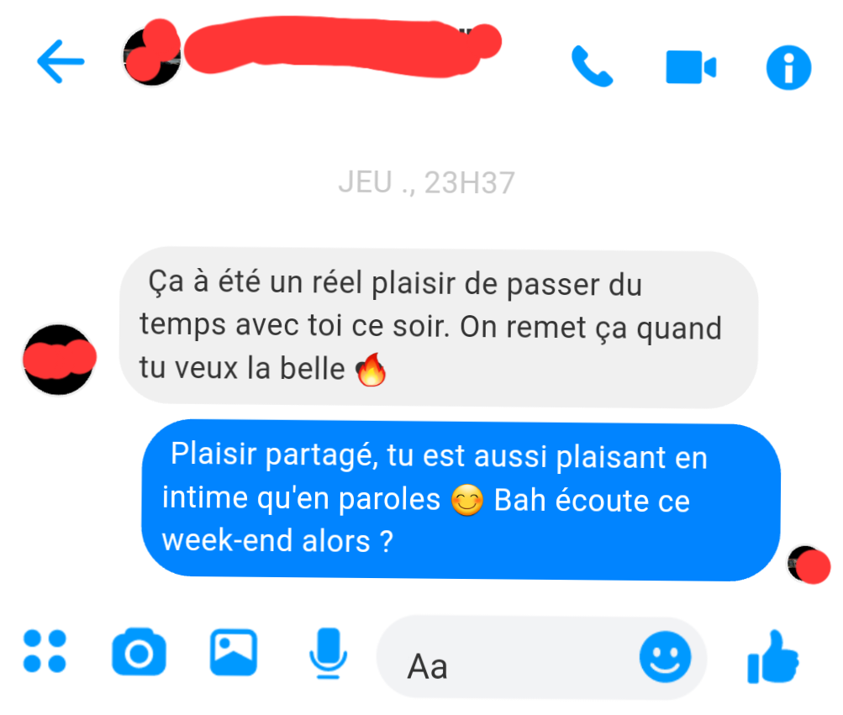Start a video call with camera icon
The width and height of the screenshot is (843, 715).
(691, 67)
